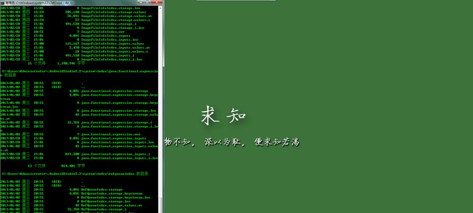Select the RefQueueIndex.storage.keystream.len line
Screen dimensions: 473x213
coord(75,198)
